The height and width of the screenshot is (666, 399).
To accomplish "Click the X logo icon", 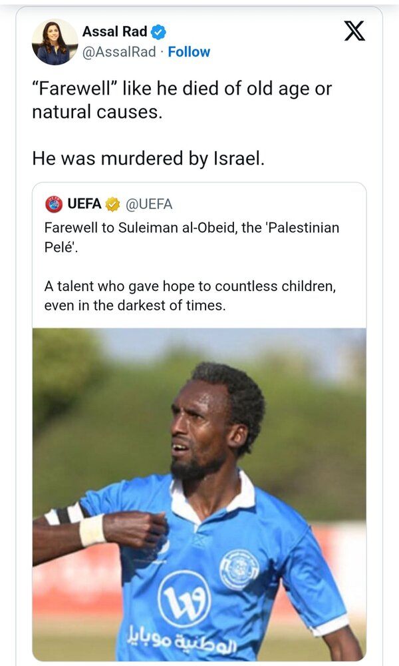I will click(x=354, y=31).
